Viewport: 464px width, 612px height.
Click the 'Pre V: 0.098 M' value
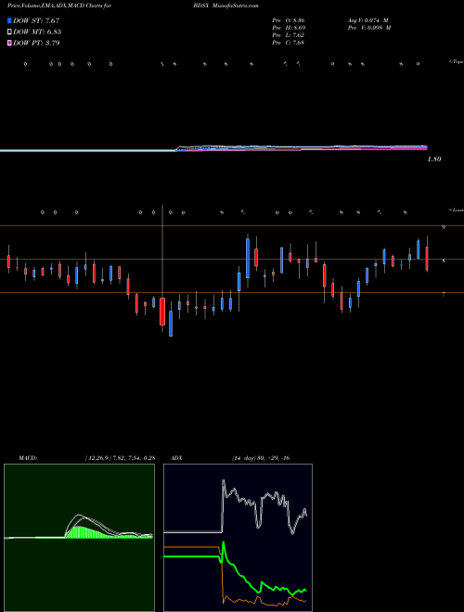pyautogui.click(x=368, y=27)
